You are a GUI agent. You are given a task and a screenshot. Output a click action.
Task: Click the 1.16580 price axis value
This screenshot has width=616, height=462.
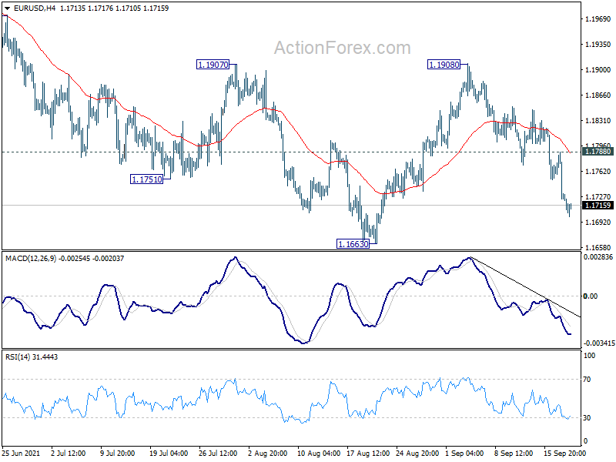pyautogui.click(x=598, y=247)
